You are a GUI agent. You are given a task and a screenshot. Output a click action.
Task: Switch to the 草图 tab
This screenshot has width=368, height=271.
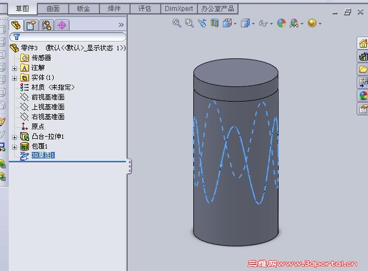coord(22,9)
